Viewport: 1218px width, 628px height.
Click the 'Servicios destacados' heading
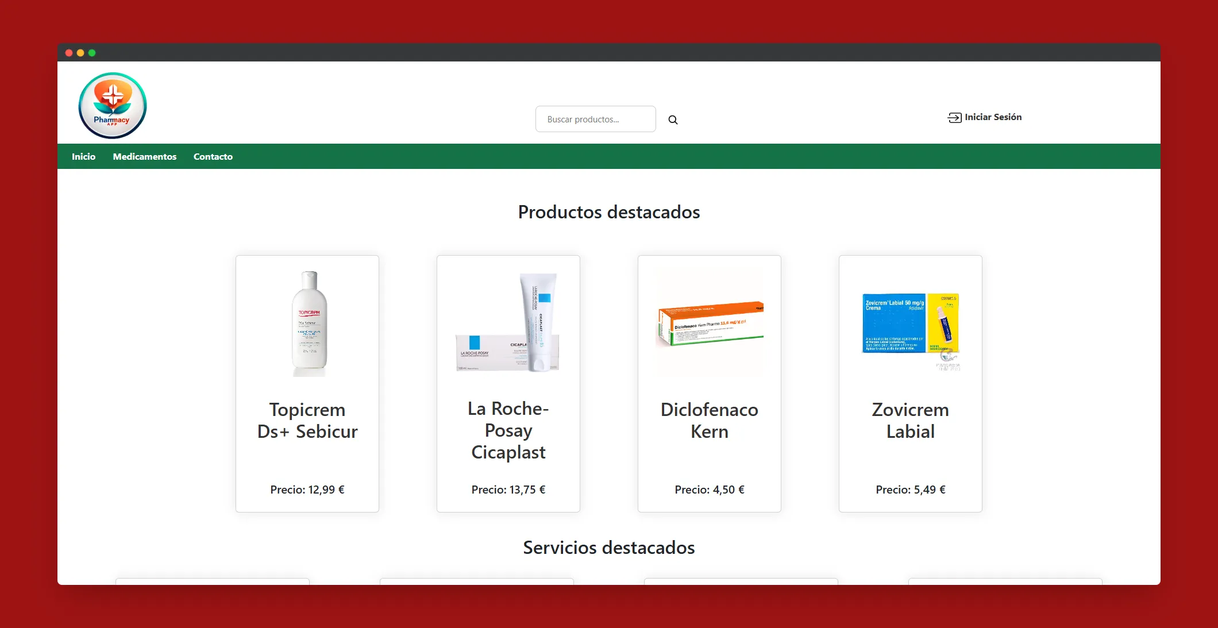tap(609, 548)
